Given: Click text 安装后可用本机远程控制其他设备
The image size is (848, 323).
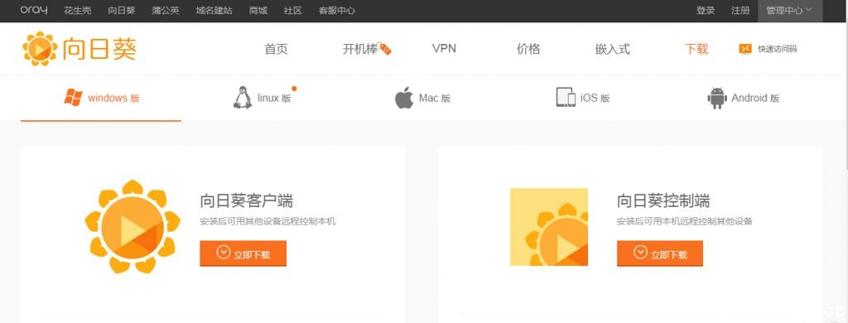Looking at the screenshot, I should [685, 221].
